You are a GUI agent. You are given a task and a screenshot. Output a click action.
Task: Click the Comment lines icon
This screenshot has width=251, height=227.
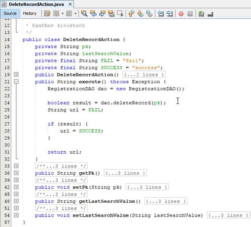coord(201,14)
